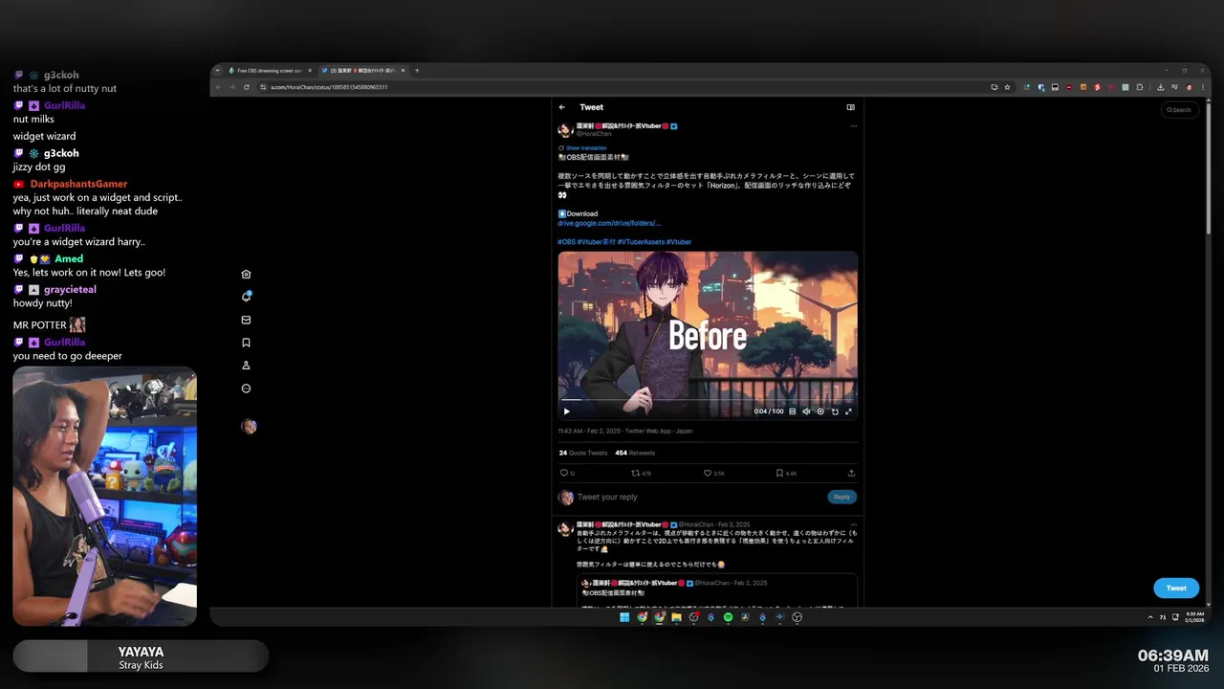1224x689 pixels.
Task: Click the taskbar clock showing 6:39 AM
Action: [x=1195, y=616]
